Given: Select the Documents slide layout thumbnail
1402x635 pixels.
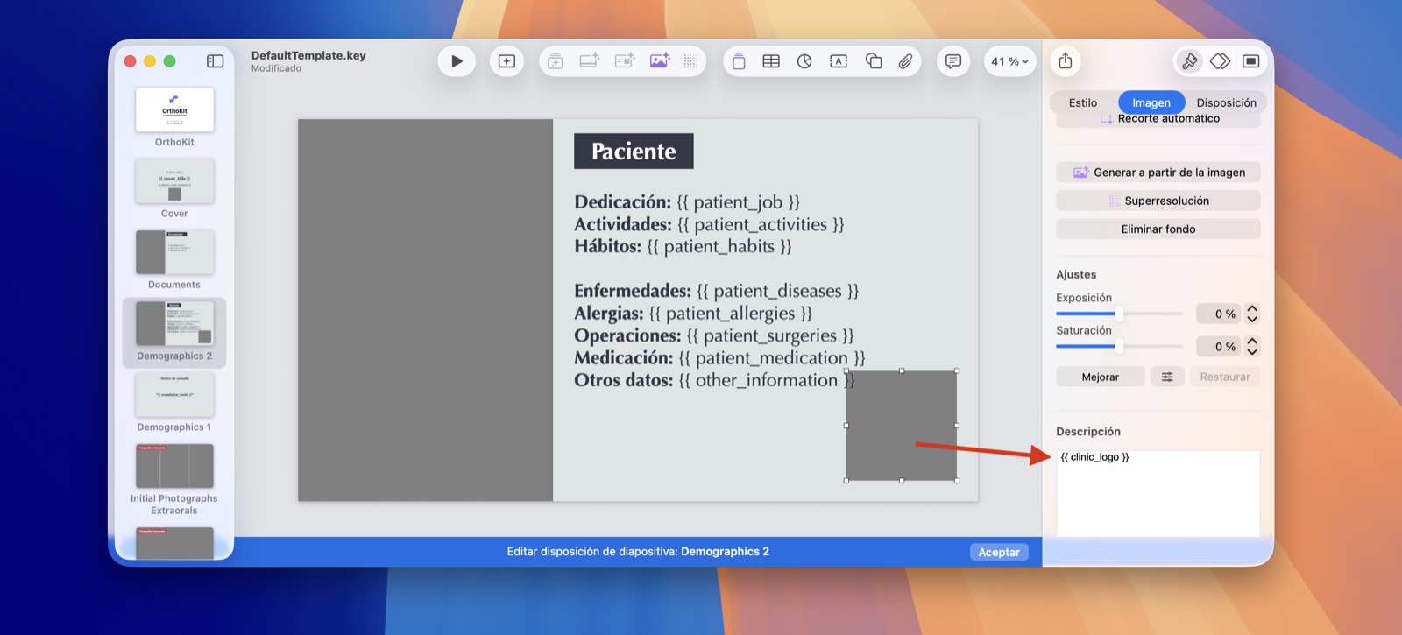Looking at the screenshot, I should (174, 252).
